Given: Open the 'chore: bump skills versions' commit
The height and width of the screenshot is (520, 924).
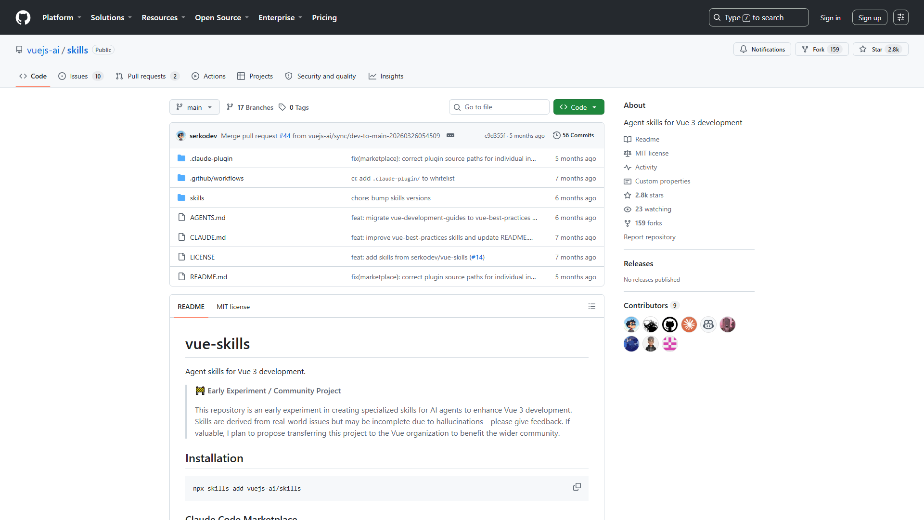Looking at the screenshot, I should (x=390, y=198).
